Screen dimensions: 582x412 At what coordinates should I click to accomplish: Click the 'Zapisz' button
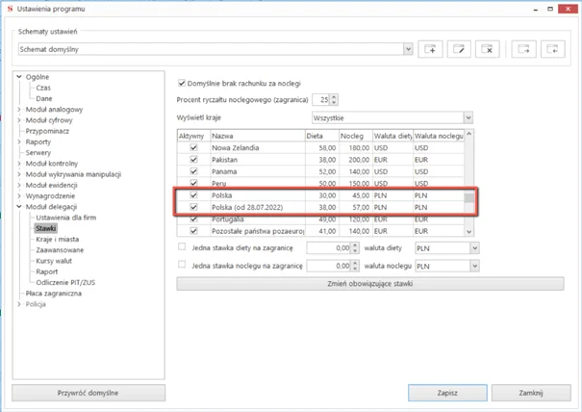coord(446,393)
